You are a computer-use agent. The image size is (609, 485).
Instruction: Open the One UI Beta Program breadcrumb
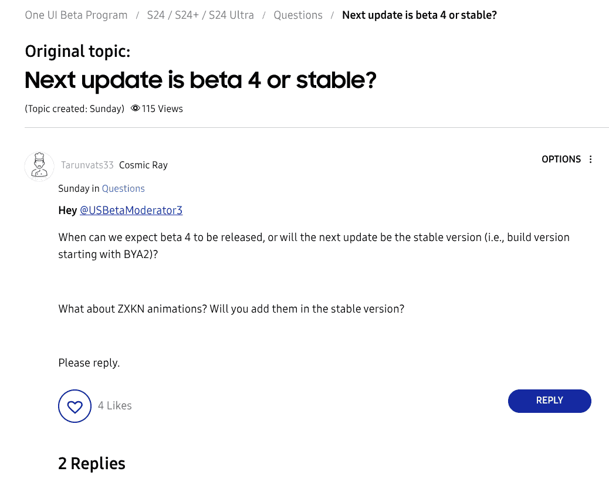tap(76, 15)
